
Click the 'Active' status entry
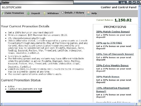point(11,86)
